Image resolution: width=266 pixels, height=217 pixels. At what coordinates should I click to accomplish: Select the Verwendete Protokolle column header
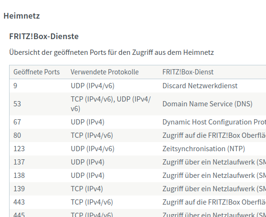point(105,72)
